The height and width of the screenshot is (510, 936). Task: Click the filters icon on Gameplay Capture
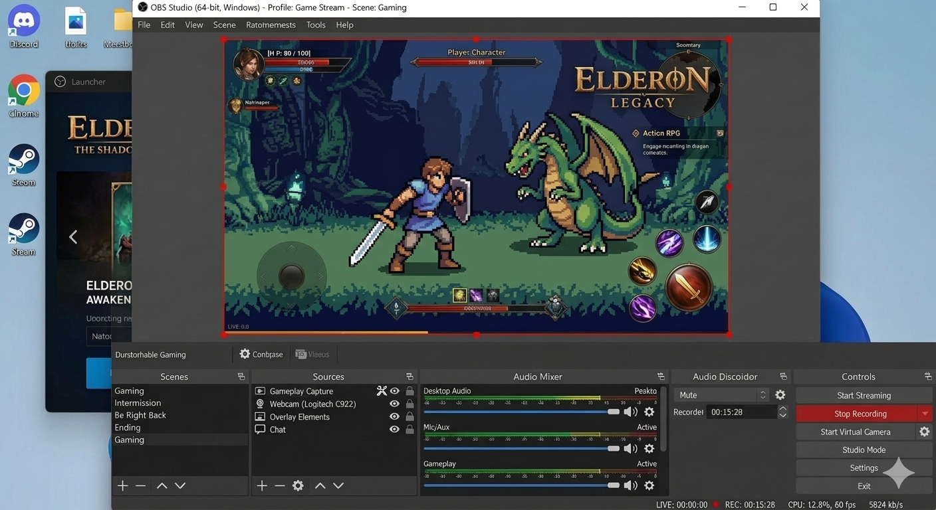pos(382,391)
